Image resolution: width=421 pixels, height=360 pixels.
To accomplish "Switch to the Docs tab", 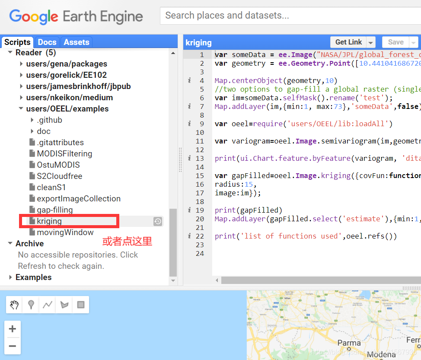I will pos(47,42).
